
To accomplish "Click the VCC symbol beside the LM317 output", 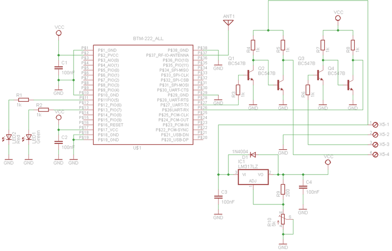I will click(x=328, y=162).
